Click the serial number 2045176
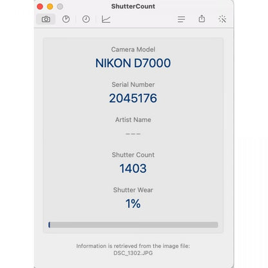Image resolution: width=268 pixels, height=268 pixels. (x=133, y=98)
